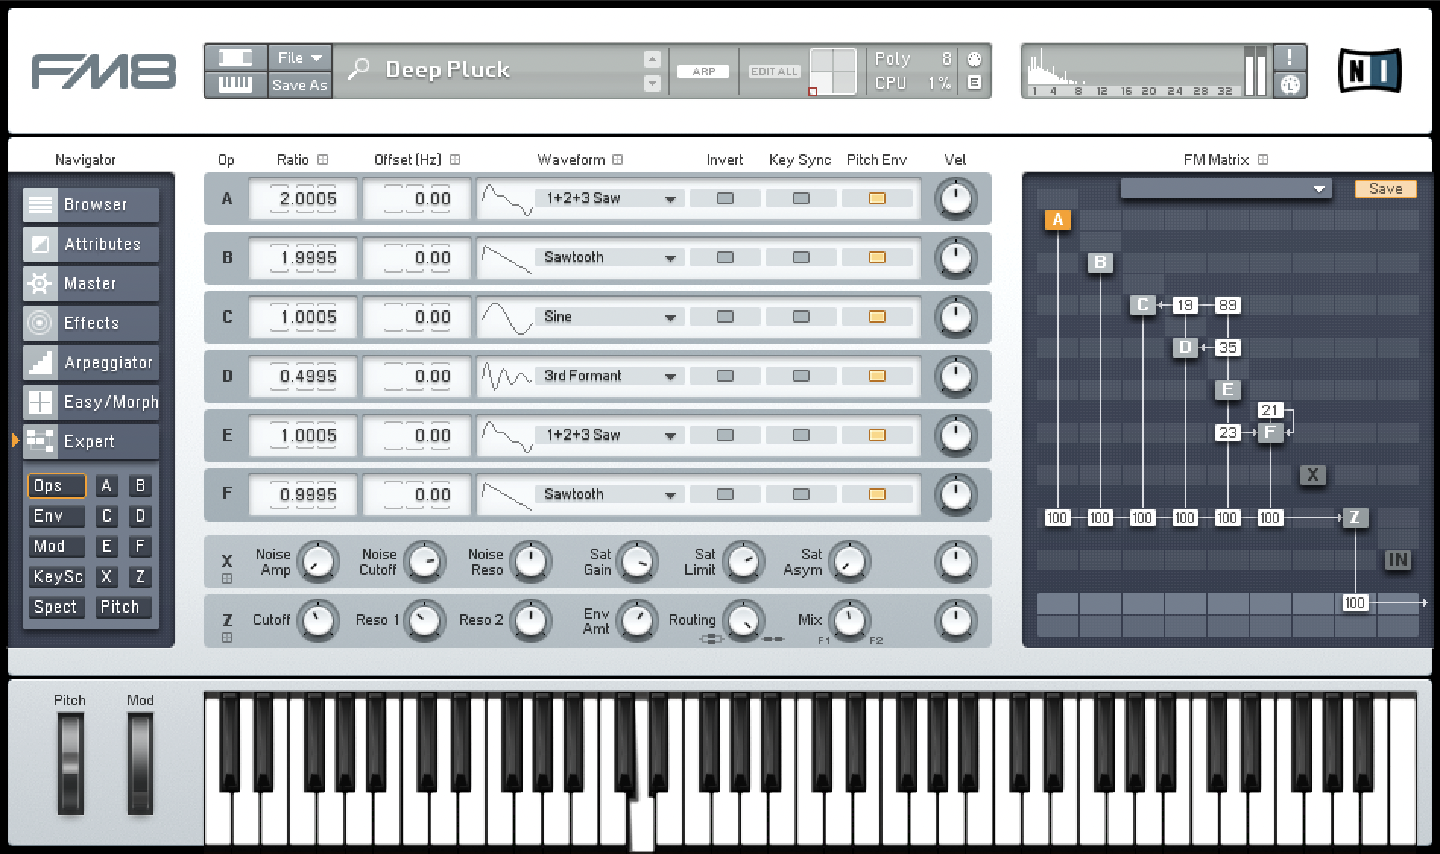Toggle Key Sync for operator E

coord(801,435)
